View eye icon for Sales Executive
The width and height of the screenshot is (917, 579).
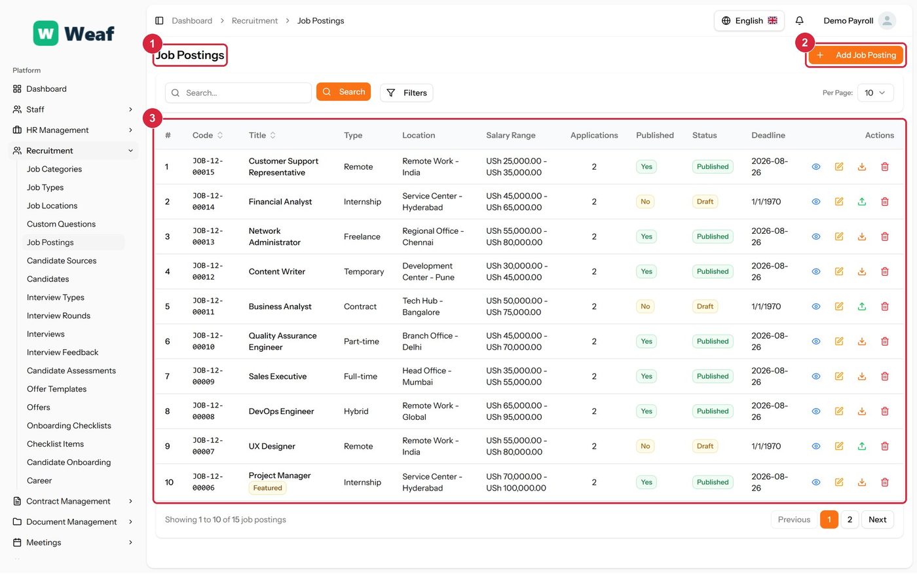(816, 377)
